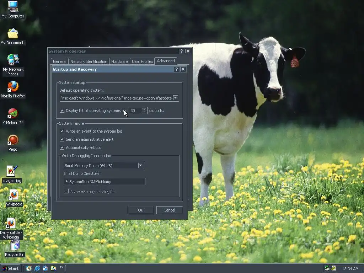Viewport: 364px width, 273px height.
Task: Open the Default operating system dropdown
Action: pyautogui.click(x=176, y=98)
